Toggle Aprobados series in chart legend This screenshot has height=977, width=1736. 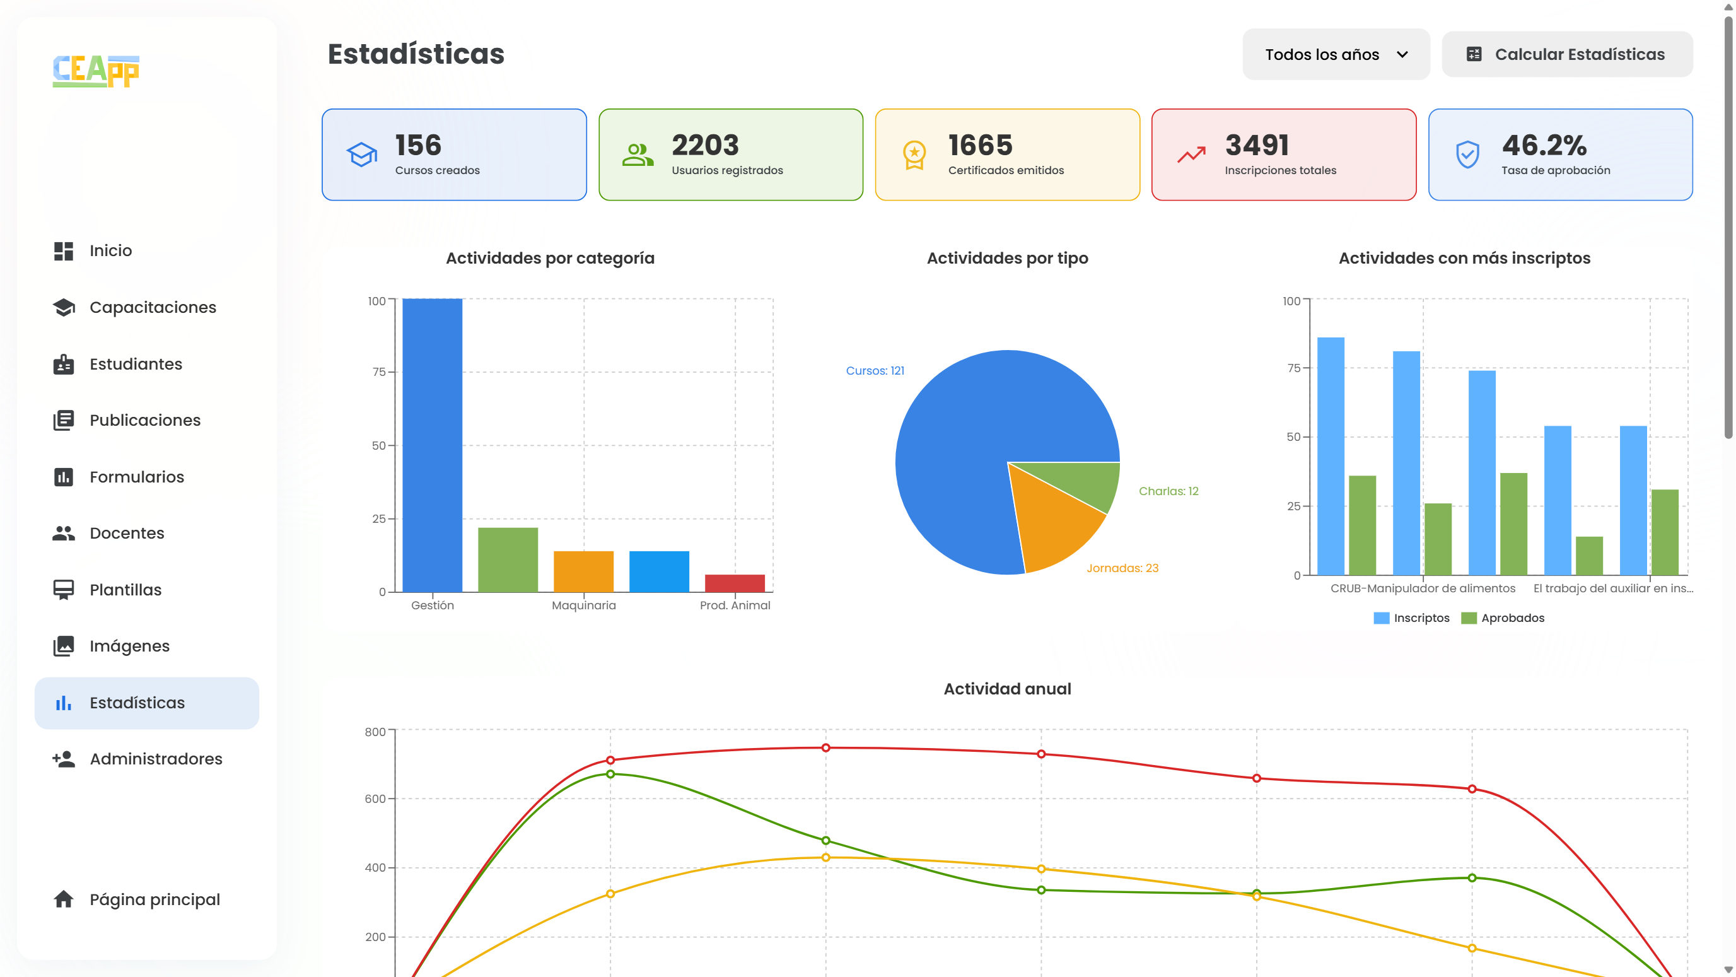tap(1503, 618)
